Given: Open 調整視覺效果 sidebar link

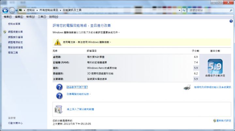Looking at the screenshot, I should coord(15,32).
